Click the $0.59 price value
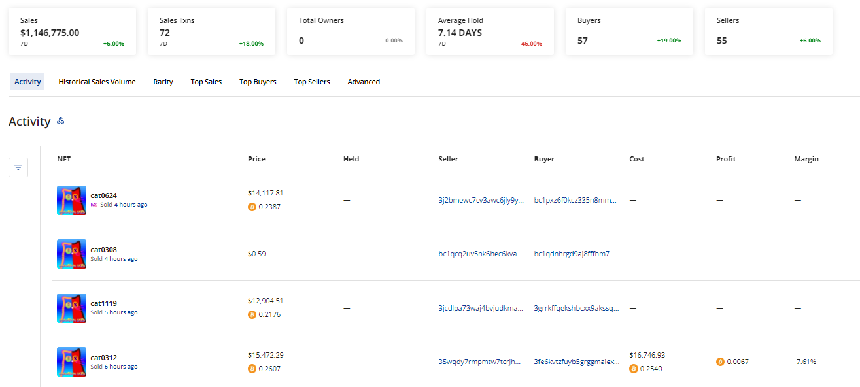The height and width of the screenshot is (387, 860). coord(256,254)
